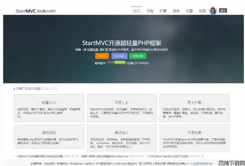
Task: Select the 开源免费 feature card heading
Action: (194, 132)
